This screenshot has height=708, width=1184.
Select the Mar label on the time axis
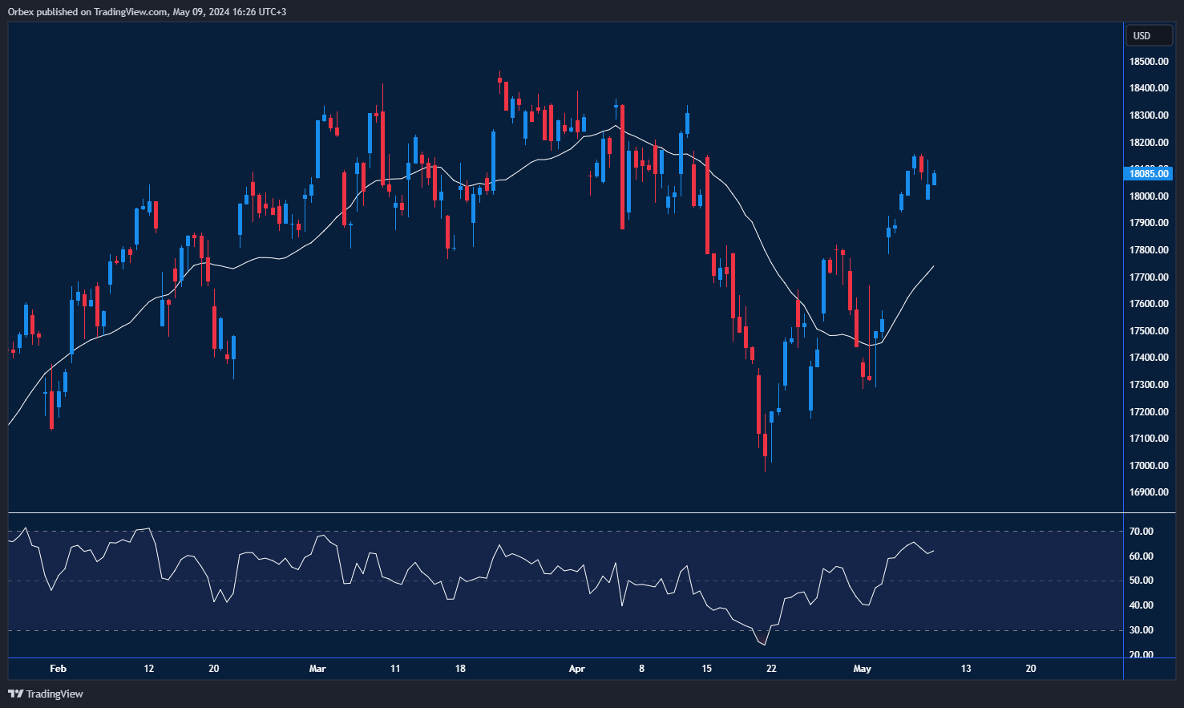click(317, 668)
